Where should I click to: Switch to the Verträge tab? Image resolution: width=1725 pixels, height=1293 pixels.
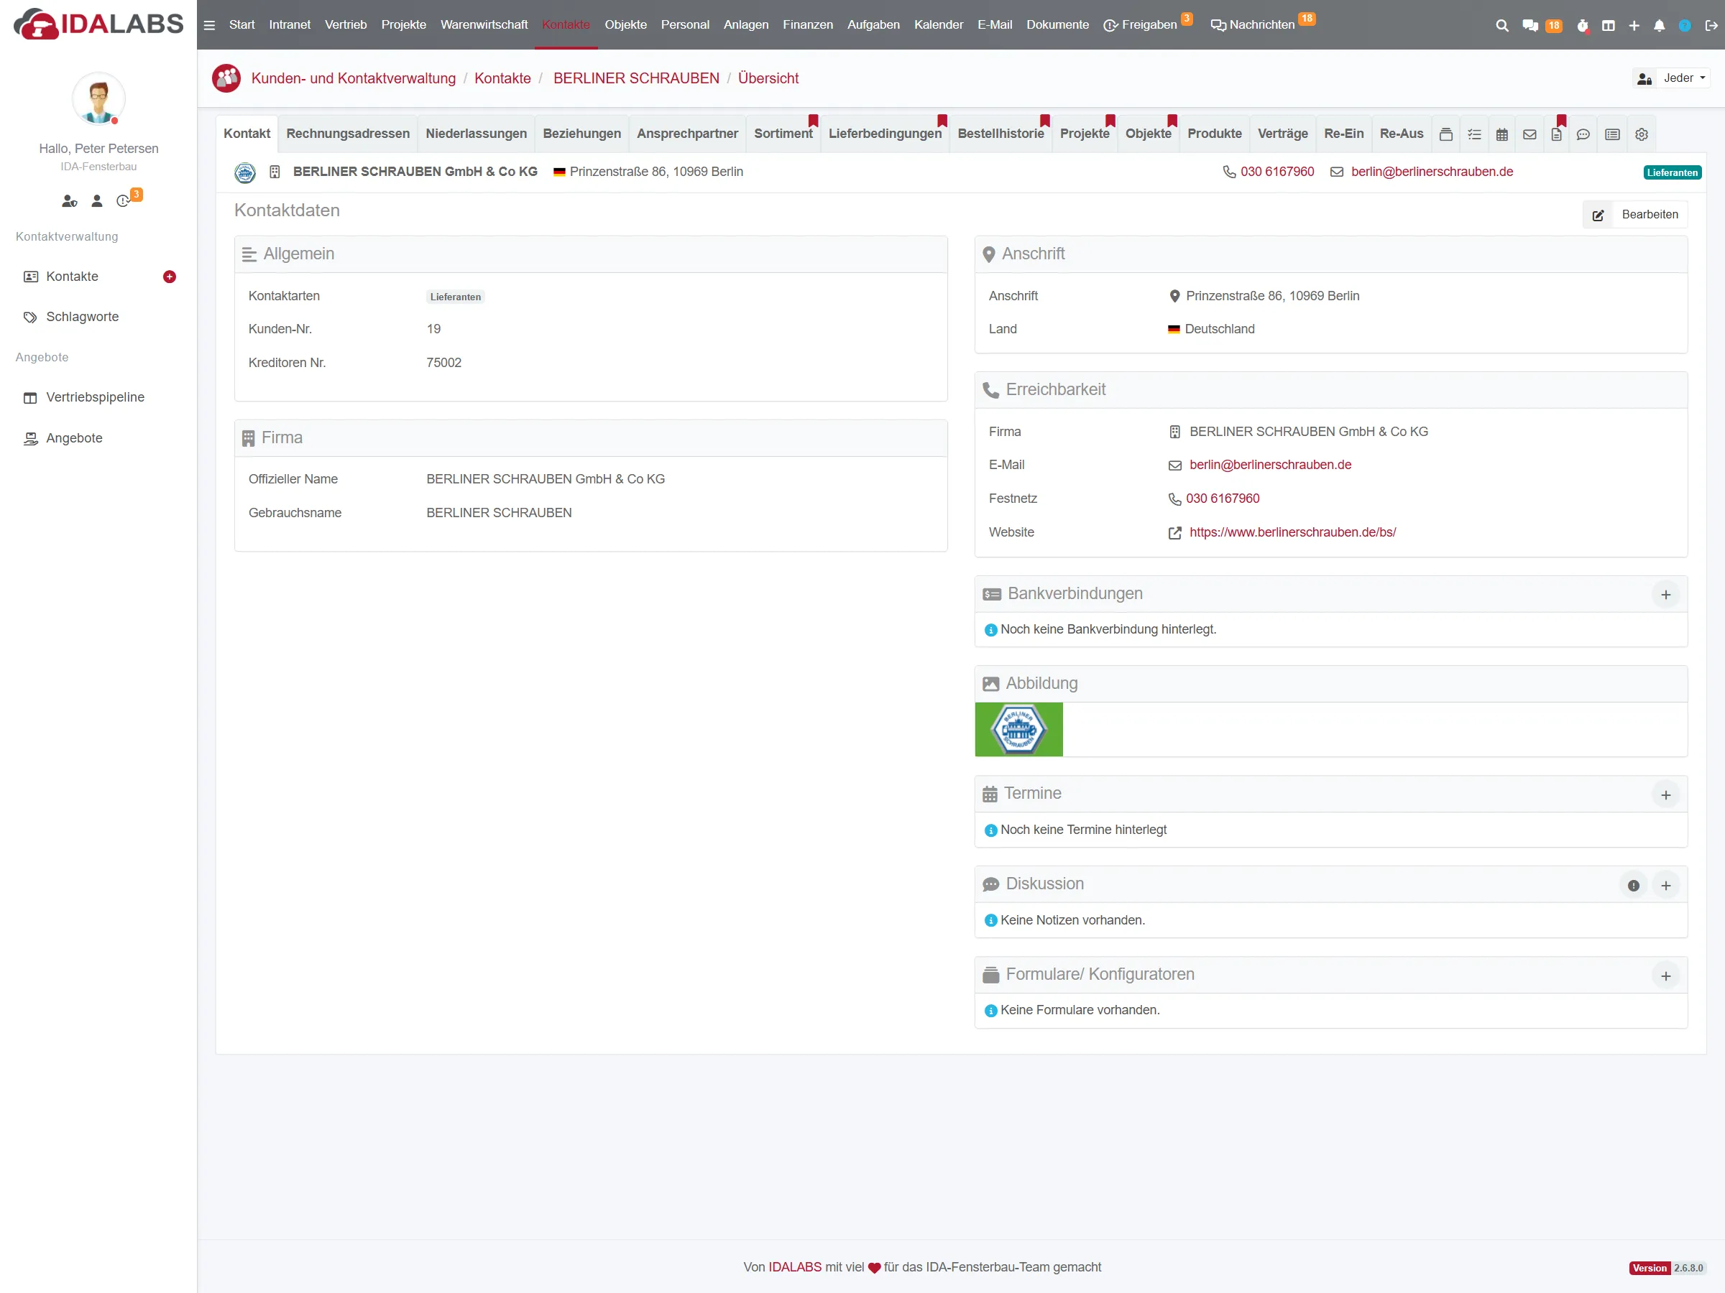[1282, 134]
